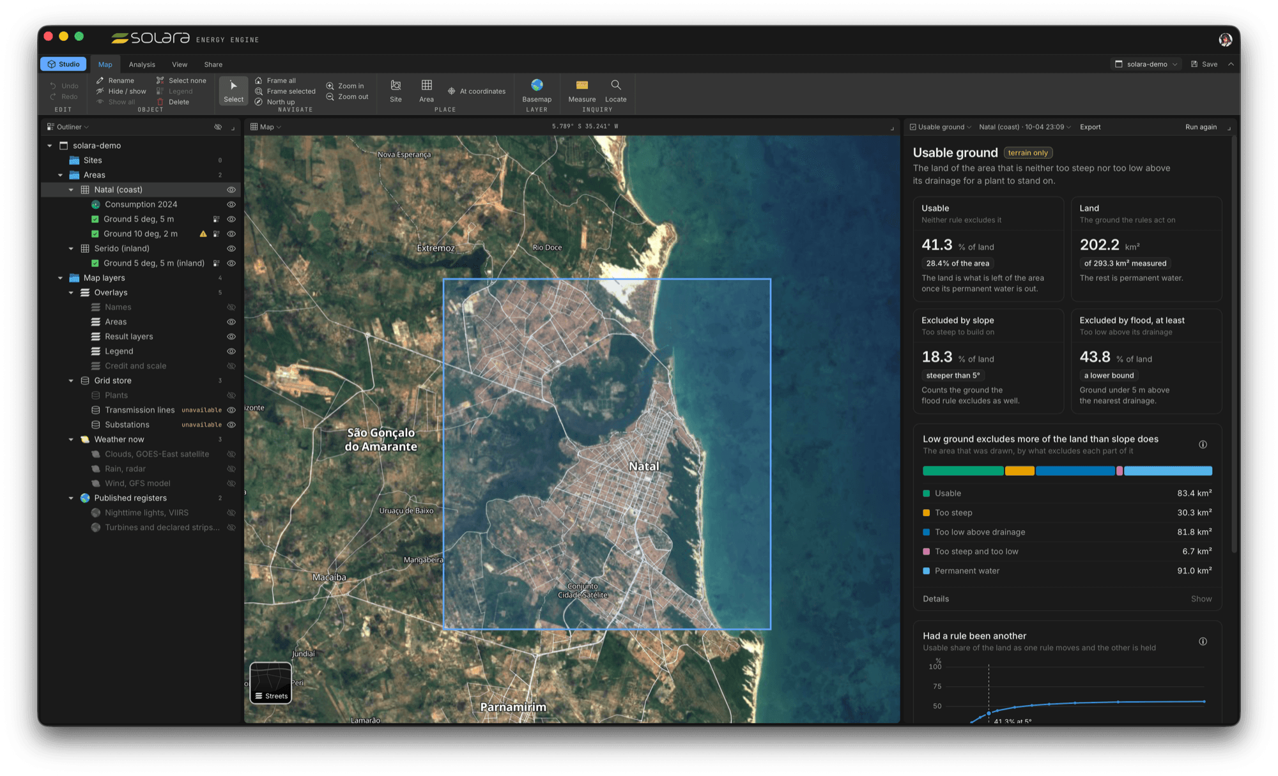Open the Basemap globe tool

pyautogui.click(x=537, y=91)
